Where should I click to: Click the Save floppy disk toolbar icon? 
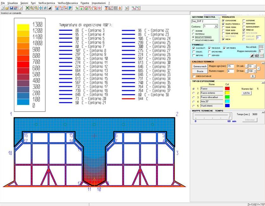tap(11, 8)
